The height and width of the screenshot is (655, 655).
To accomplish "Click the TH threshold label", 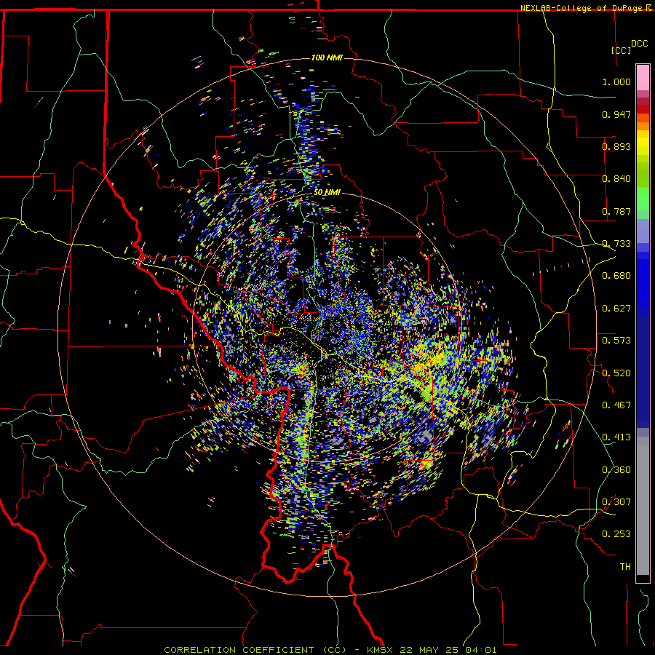I will 625,567.
